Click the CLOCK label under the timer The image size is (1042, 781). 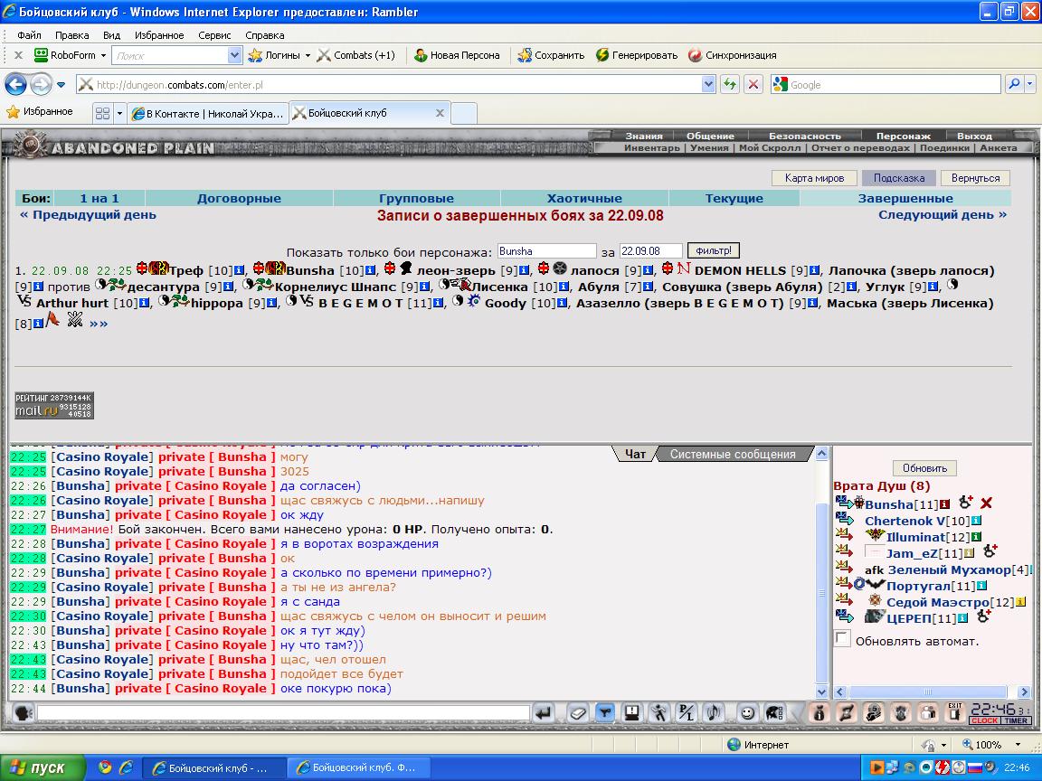point(984,720)
